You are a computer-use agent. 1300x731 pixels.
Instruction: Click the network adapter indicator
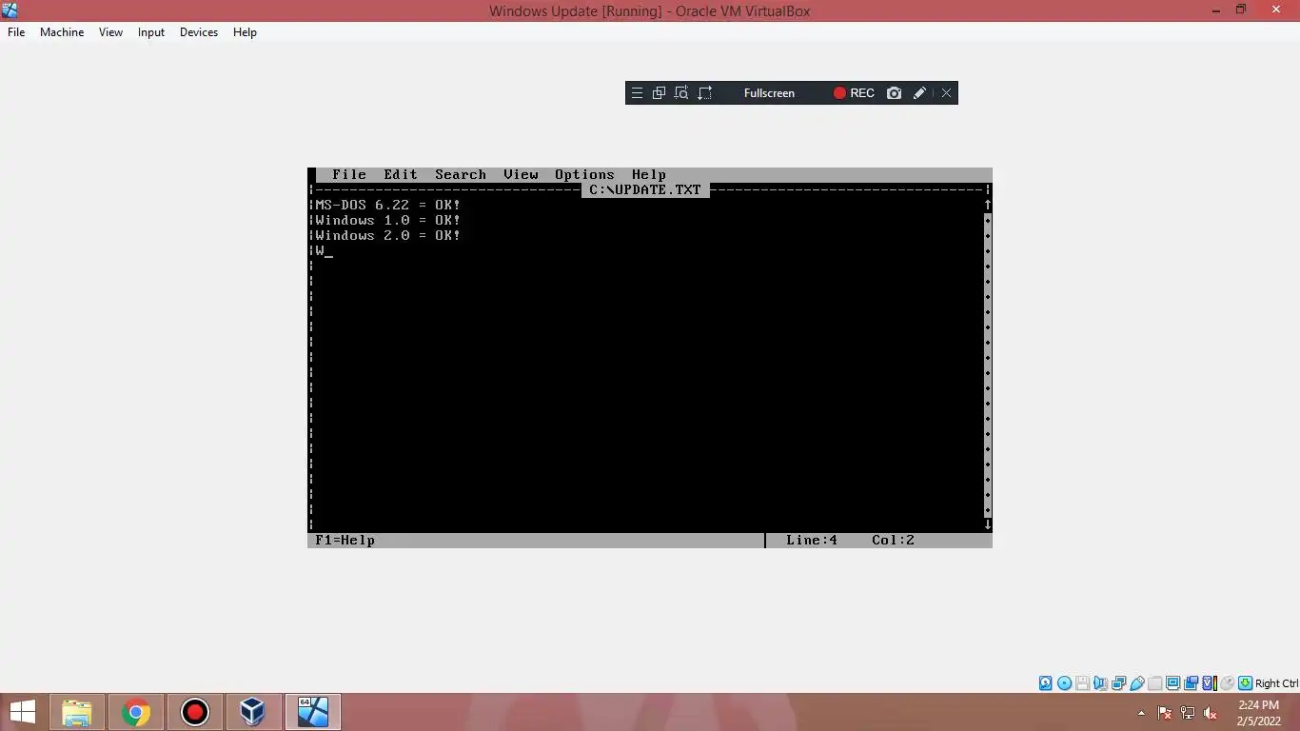click(x=1119, y=683)
